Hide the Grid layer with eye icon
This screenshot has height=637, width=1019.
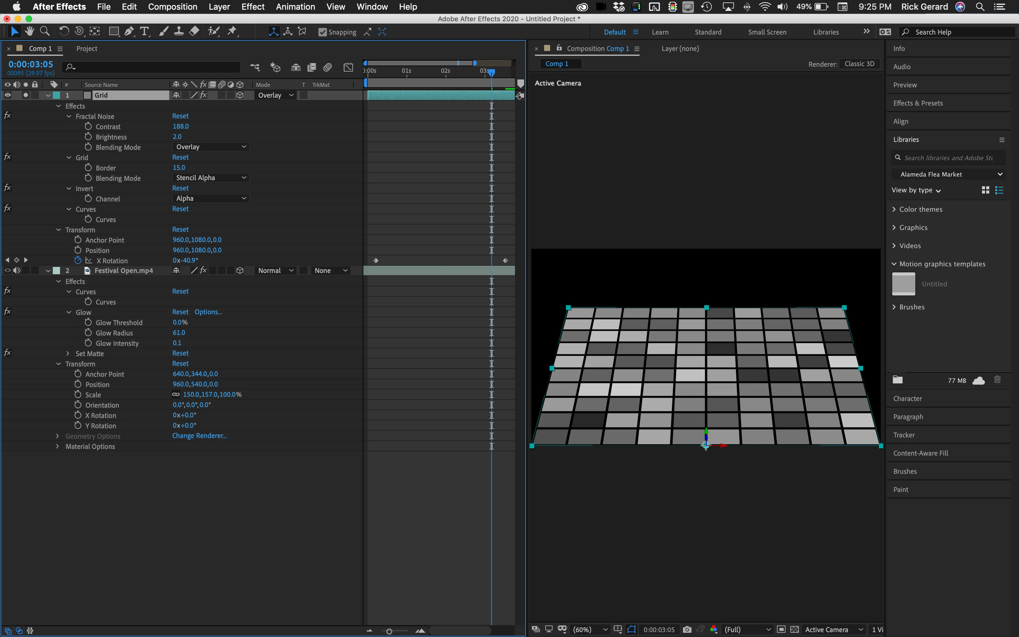pos(8,95)
